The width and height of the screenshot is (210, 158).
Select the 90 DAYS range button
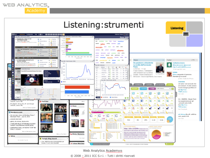coord(135,89)
